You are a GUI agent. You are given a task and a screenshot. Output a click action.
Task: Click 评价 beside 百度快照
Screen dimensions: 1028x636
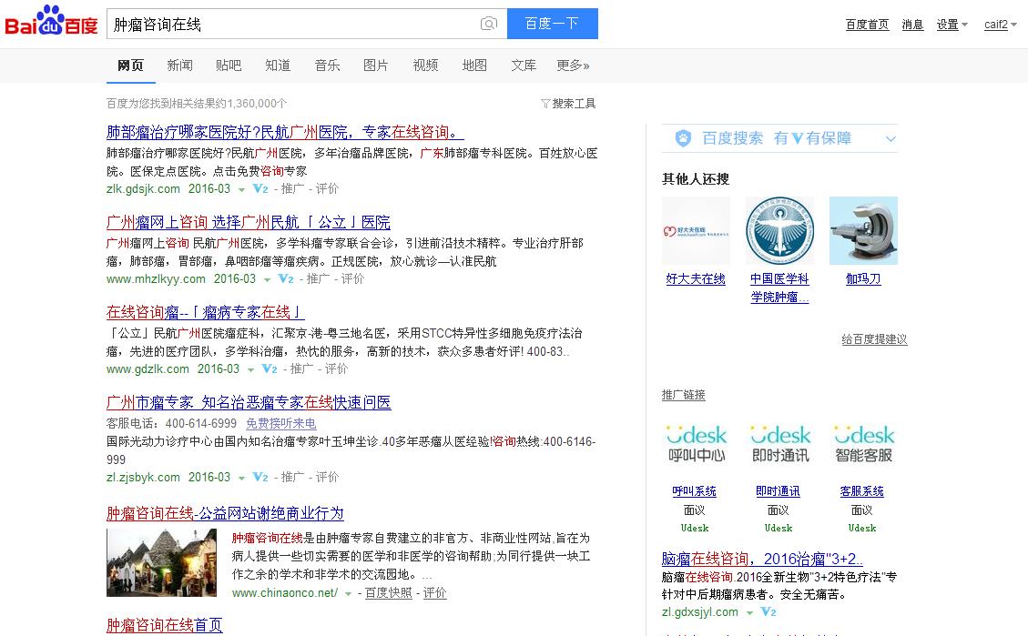tap(434, 592)
